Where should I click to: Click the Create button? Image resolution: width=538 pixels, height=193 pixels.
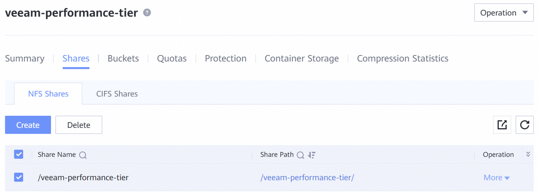click(x=28, y=125)
